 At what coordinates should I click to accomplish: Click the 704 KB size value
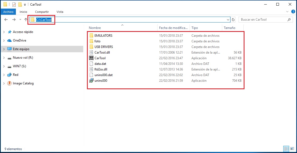tap(237, 81)
